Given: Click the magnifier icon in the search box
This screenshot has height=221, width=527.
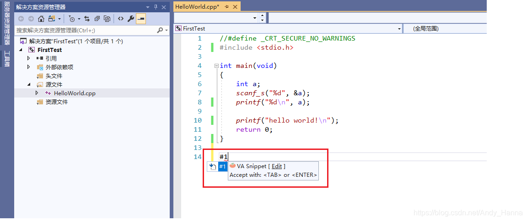Looking at the screenshot, I should click(160, 31).
